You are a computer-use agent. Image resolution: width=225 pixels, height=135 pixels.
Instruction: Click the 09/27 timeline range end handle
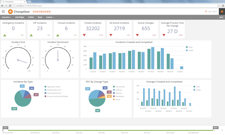click(216, 128)
